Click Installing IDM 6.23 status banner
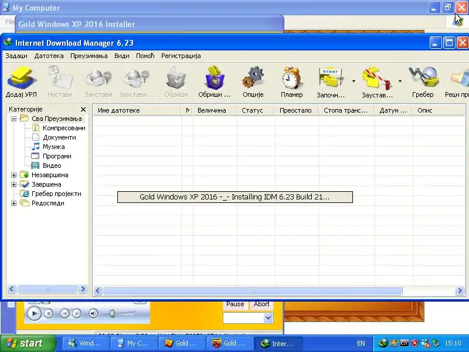This screenshot has width=469, height=352. [235, 197]
